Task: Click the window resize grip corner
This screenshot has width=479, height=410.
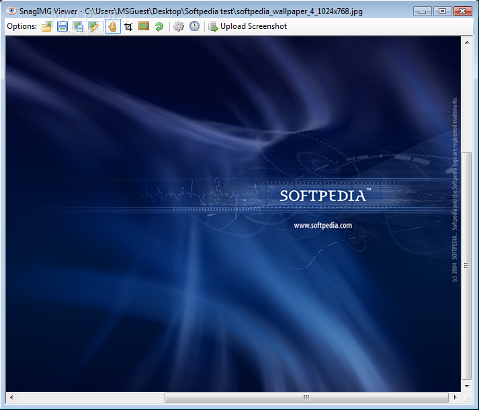Action: point(468,399)
